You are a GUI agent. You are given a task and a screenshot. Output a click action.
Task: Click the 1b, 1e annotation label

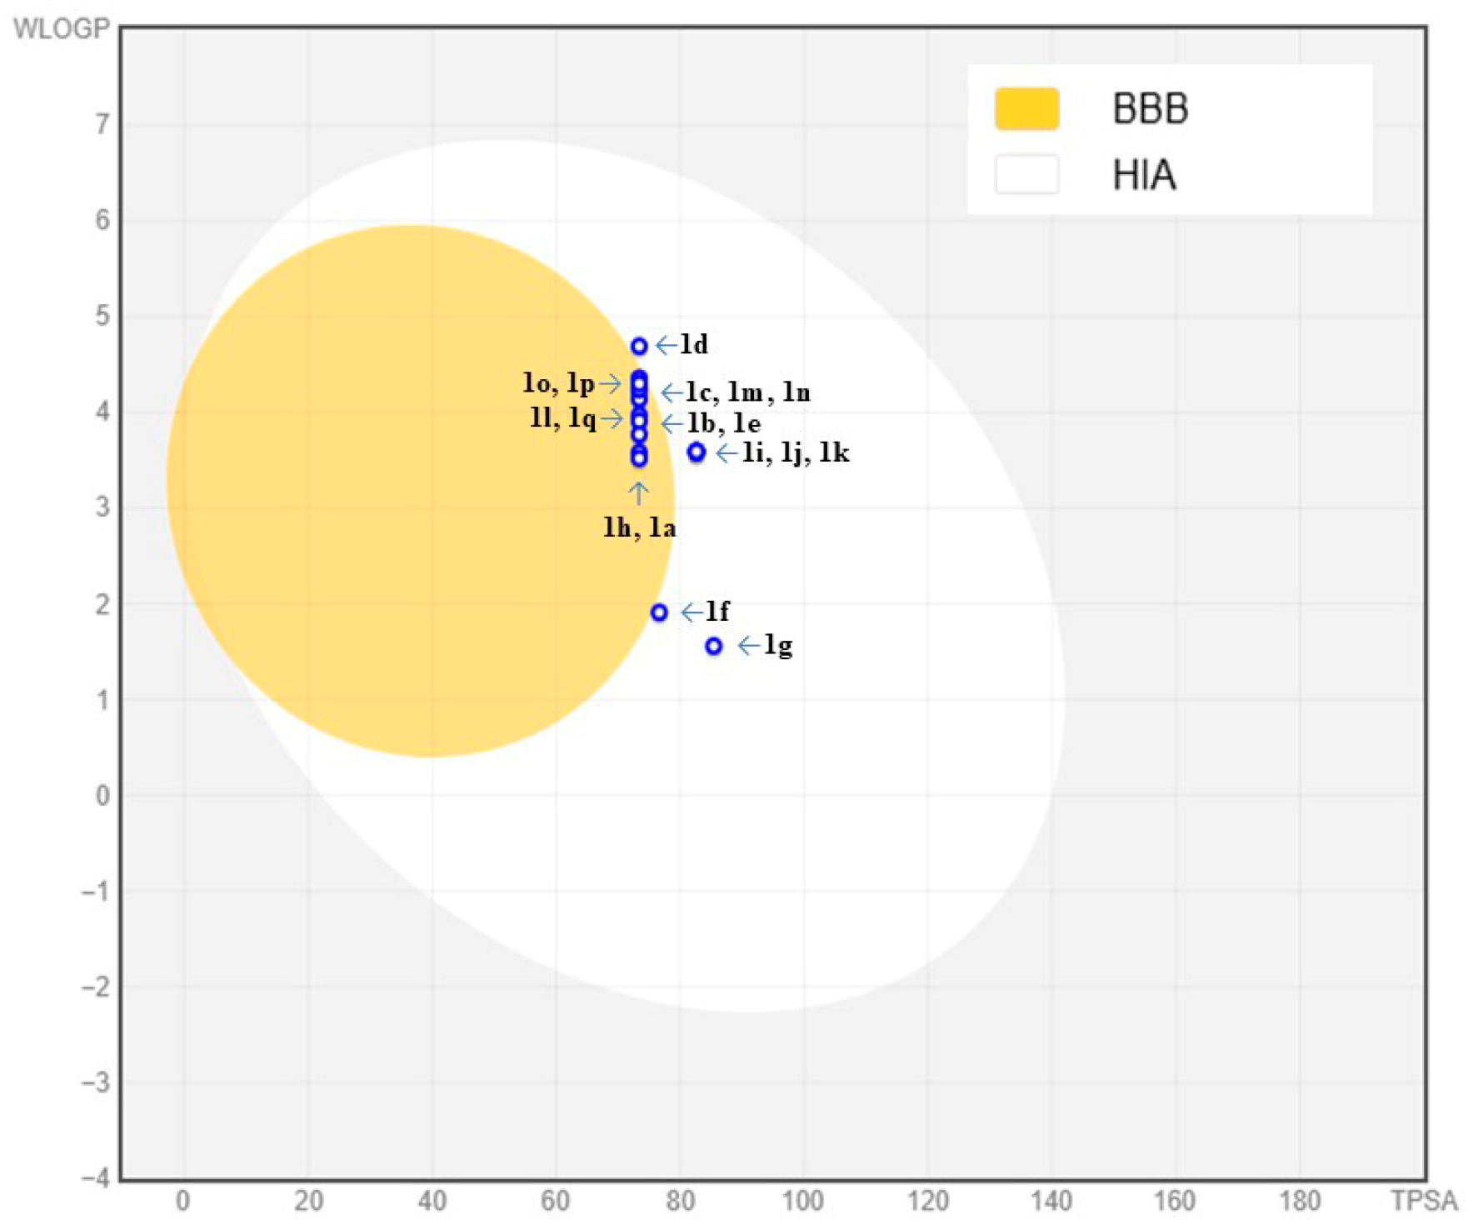coord(723,423)
